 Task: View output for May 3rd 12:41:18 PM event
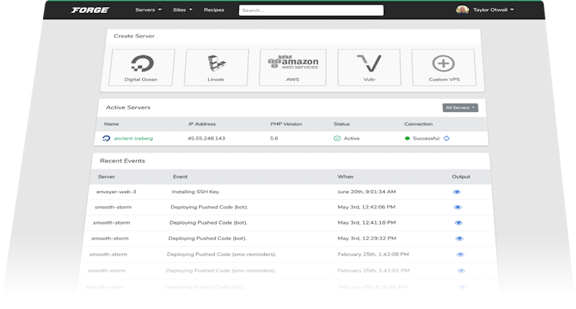pyautogui.click(x=458, y=223)
